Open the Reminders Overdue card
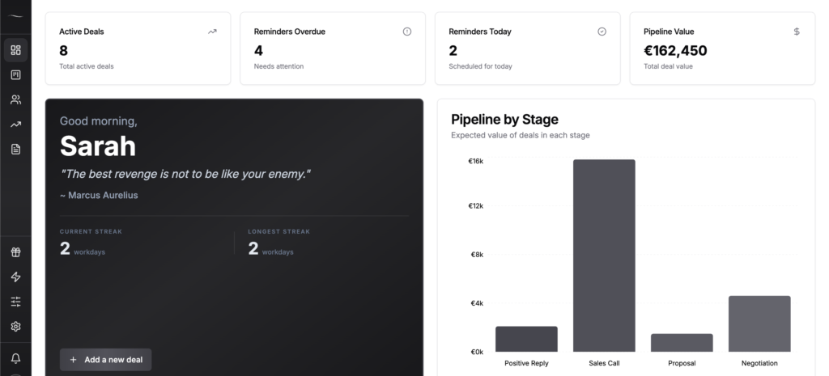This screenshot has height=376, width=829. 332,49
